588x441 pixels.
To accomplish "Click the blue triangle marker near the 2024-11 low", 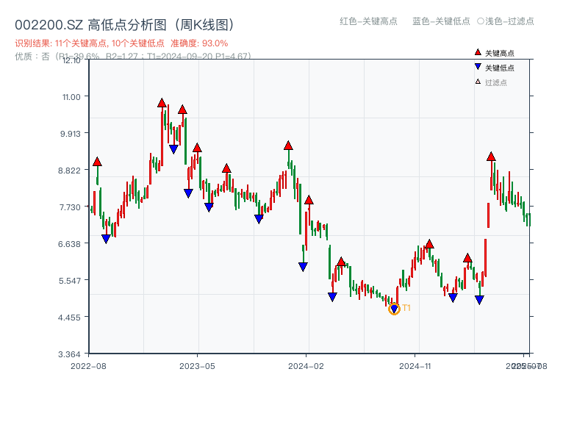I will 453,296.
